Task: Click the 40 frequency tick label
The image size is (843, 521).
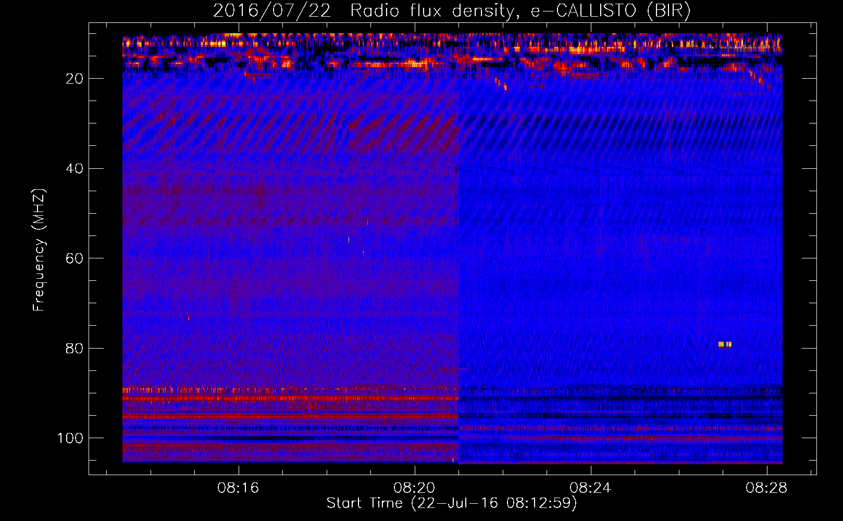Action: pos(75,169)
